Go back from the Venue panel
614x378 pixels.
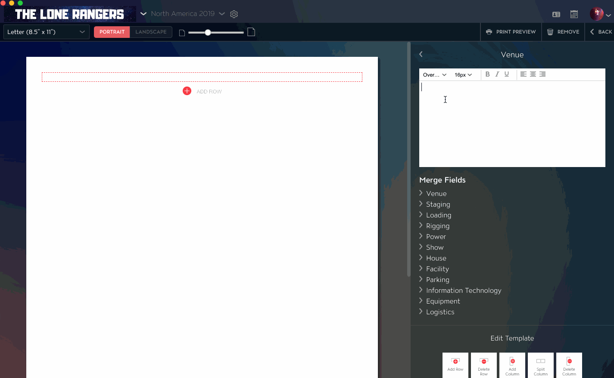pos(421,54)
